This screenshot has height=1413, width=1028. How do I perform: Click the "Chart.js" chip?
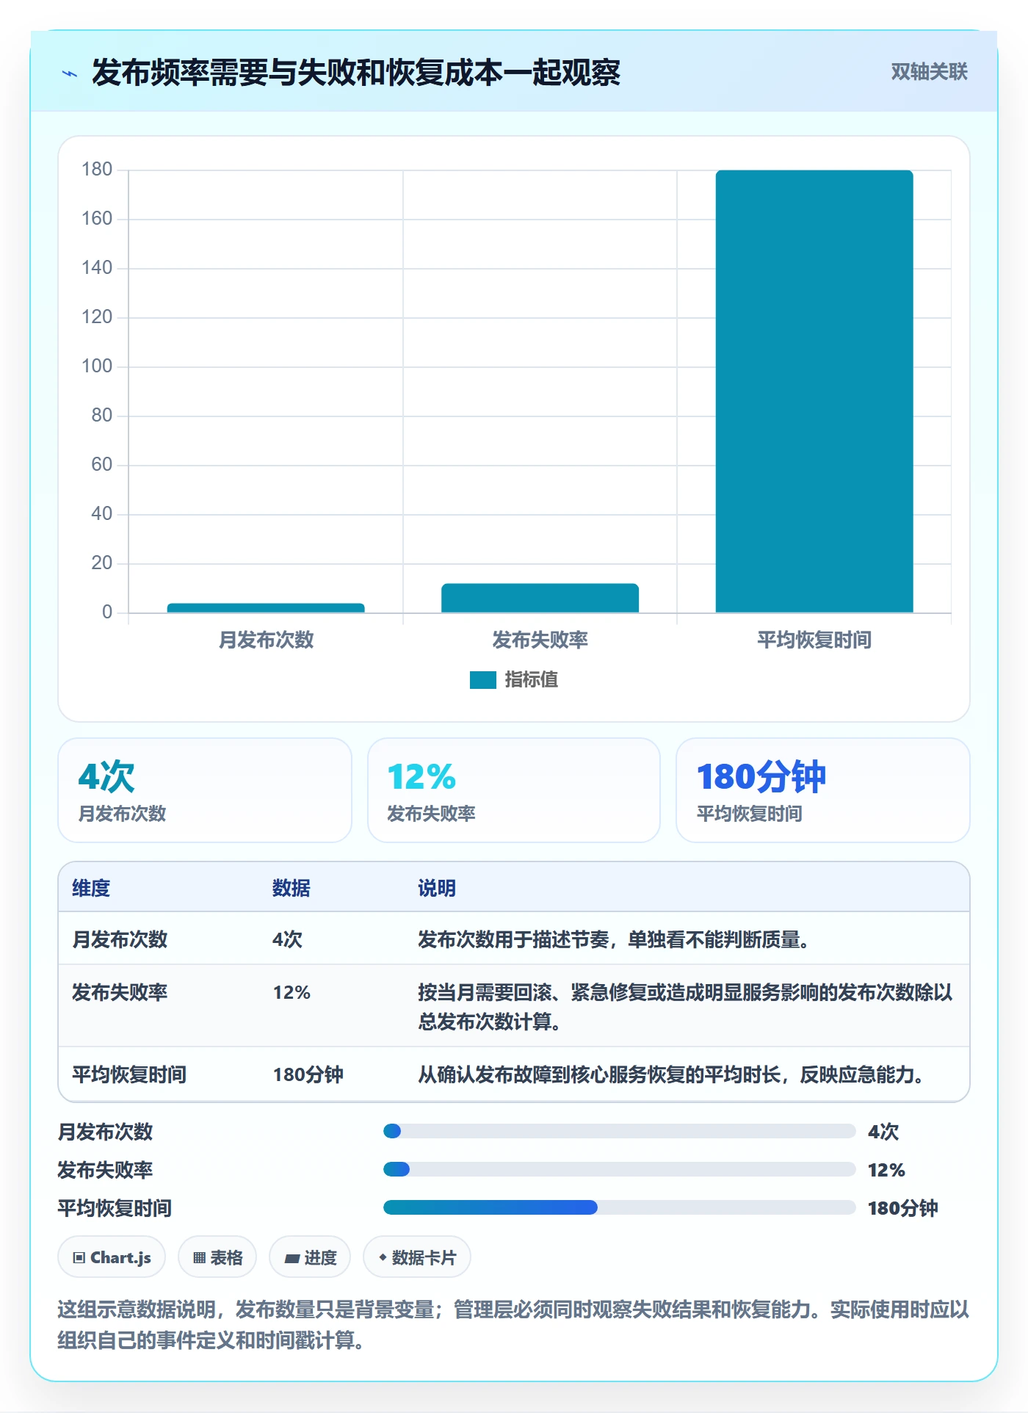[x=112, y=1257]
